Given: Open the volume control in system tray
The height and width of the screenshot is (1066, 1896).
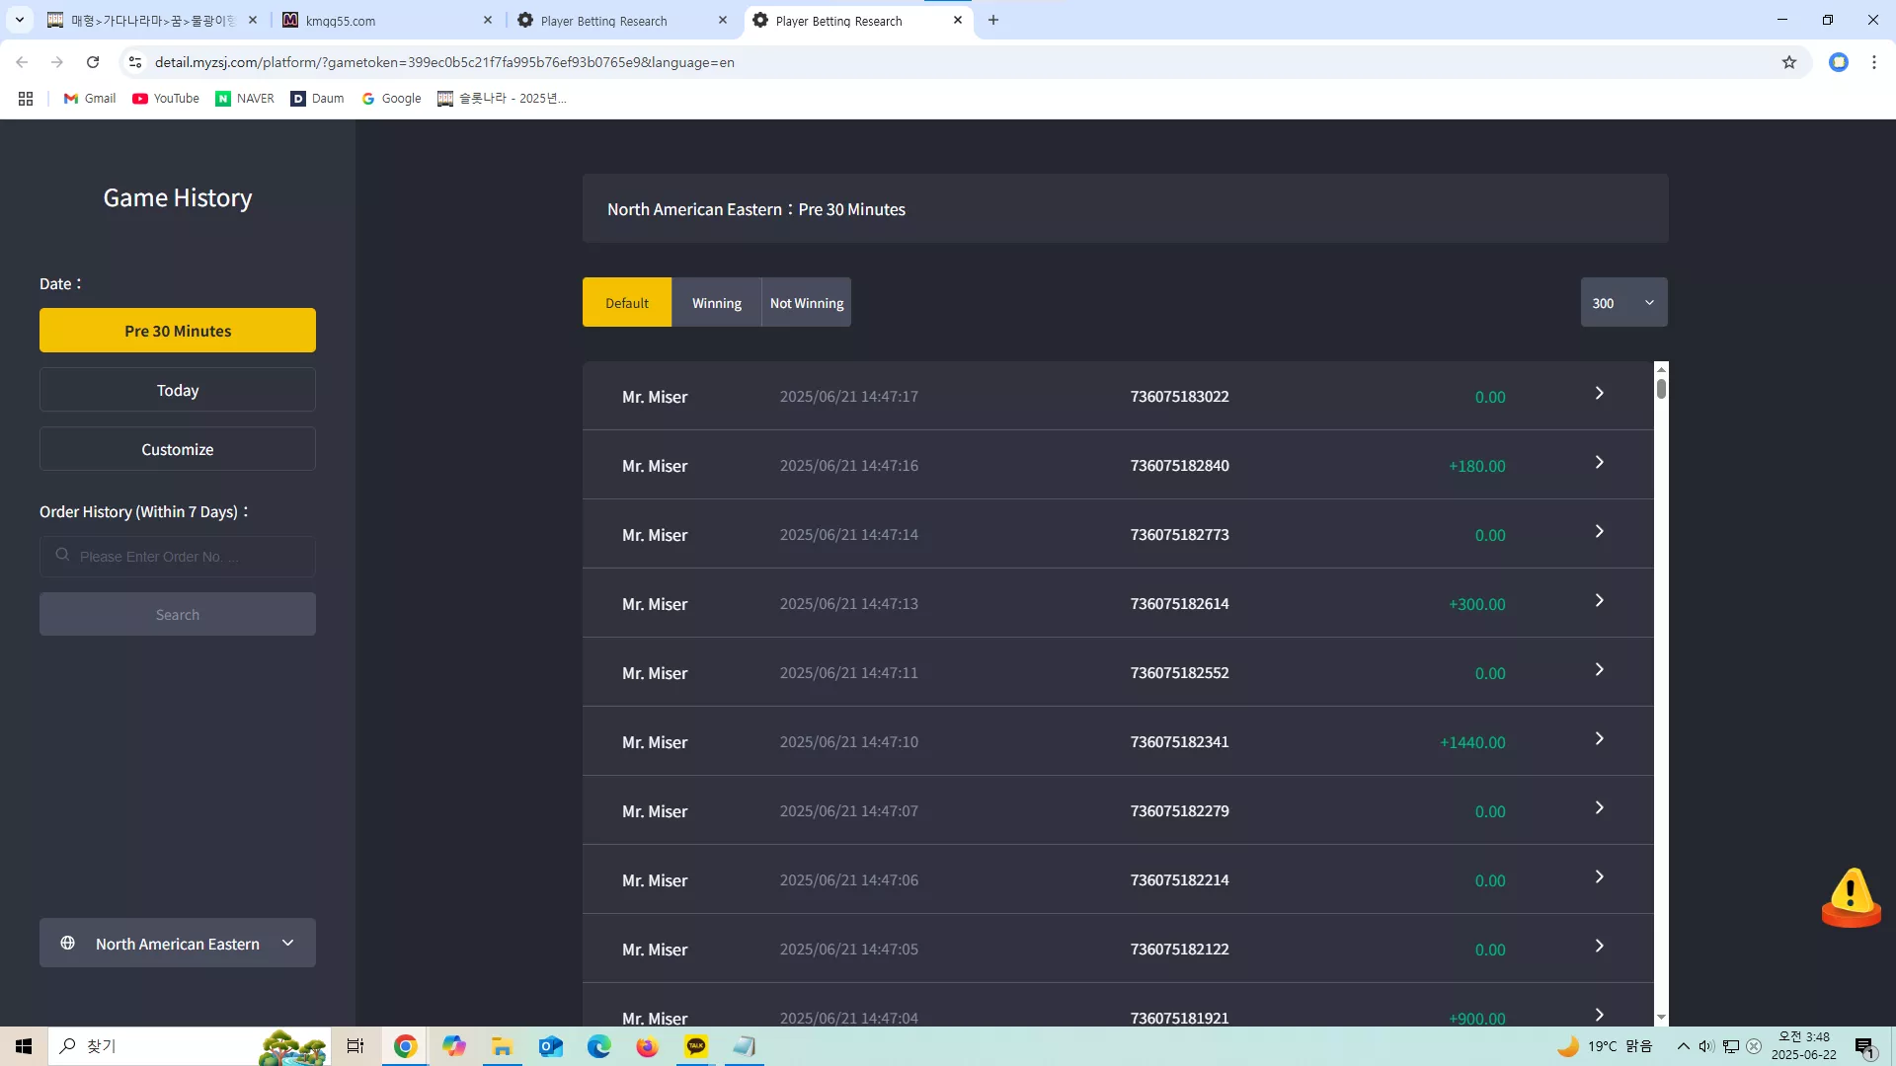Looking at the screenshot, I should [x=1706, y=1046].
